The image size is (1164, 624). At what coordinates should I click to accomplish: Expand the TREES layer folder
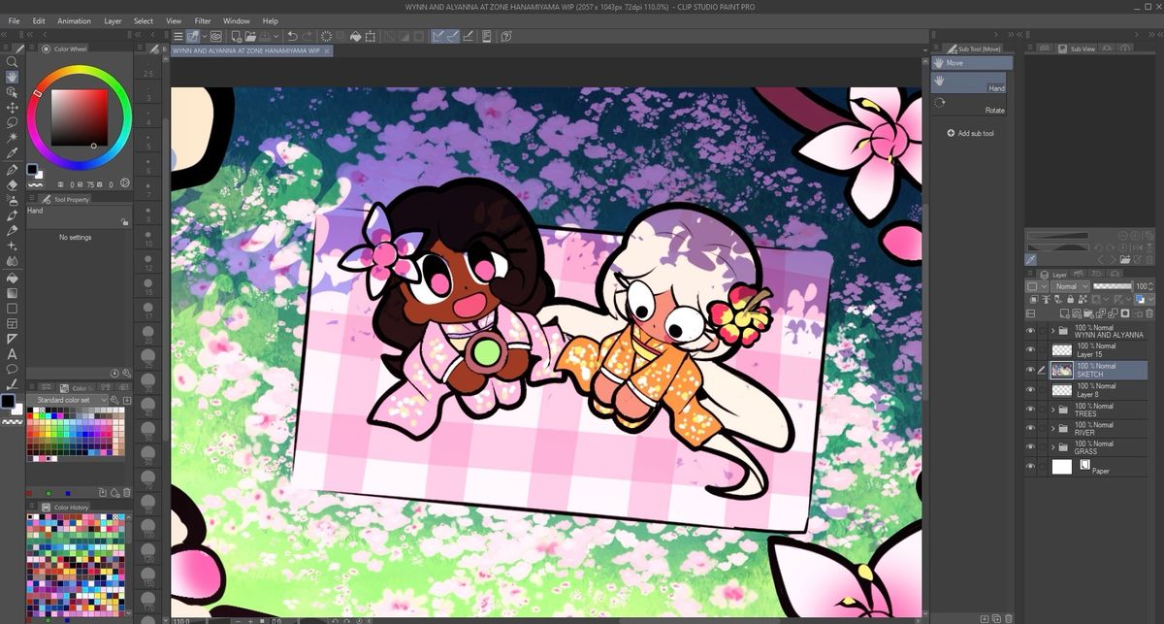tap(1053, 410)
